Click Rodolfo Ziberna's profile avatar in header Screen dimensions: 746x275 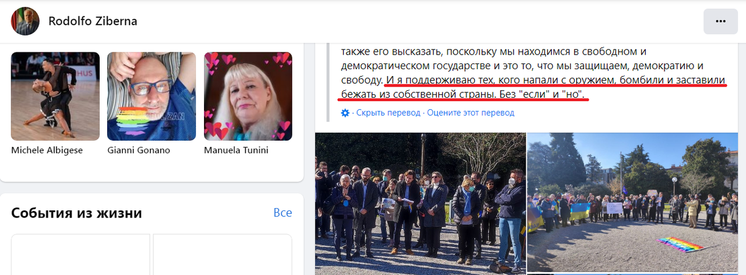25,22
